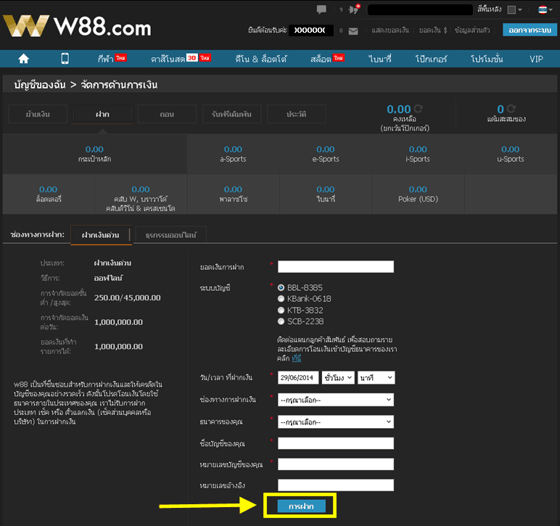The width and height of the screenshot is (560, 526).
Task: Click the a-Sports wallet balance
Action: pyautogui.click(x=234, y=154)
